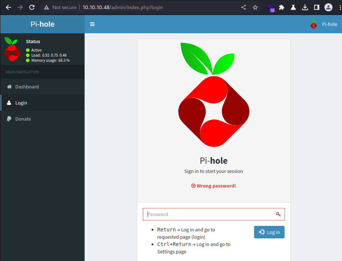The width and height of the screenshot is (342, 261).
Task: Open the browser downloads icon
Action: pyautogui.click(x=305, y=7)
